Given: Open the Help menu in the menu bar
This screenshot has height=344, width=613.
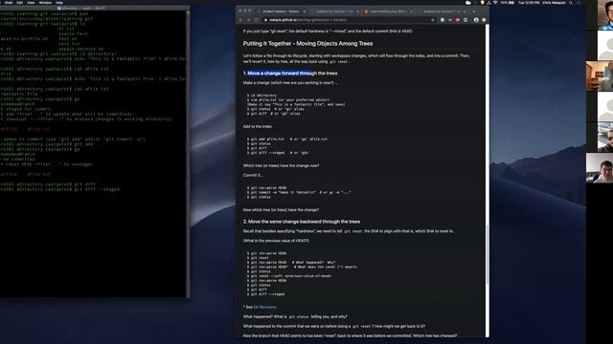Looking at the screenshot, I should point(59,3).
